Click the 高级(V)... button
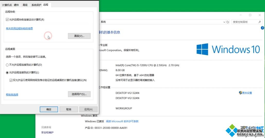This screenshot has width=265, height=138. (79, 36)
